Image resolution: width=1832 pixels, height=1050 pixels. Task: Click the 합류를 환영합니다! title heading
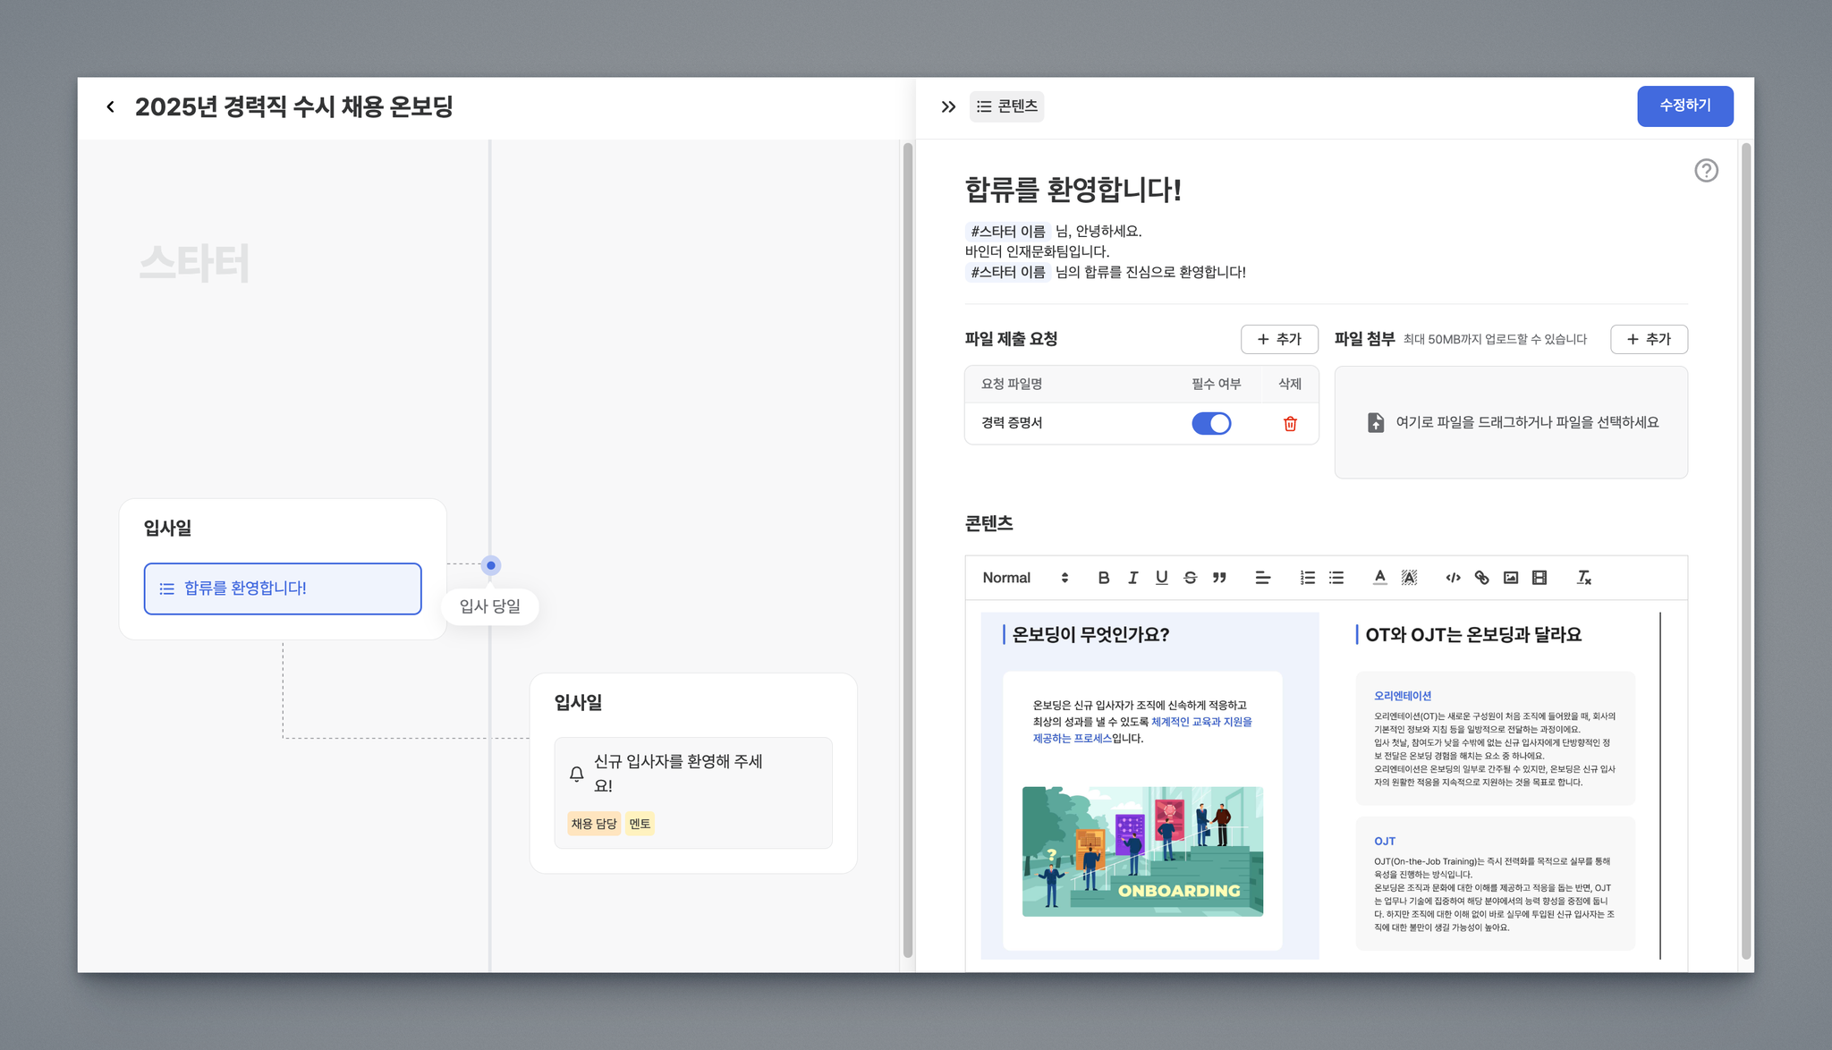pyautogui.click(x=1073, y=190)
